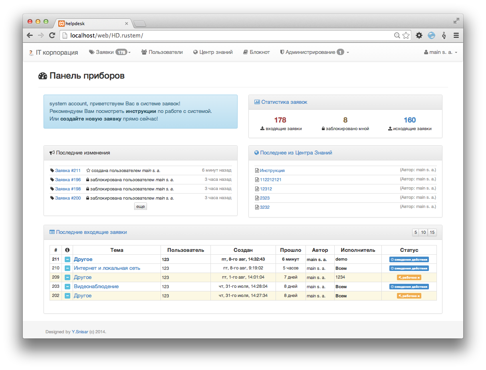The height and width of the screenshot is (370, 486).
Task: Click the minus icon in ticket row 210
Action: [67, 268]
